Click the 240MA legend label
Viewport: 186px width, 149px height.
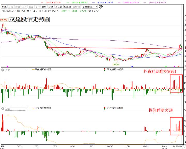pyautogui.click(x=157, y=2)
